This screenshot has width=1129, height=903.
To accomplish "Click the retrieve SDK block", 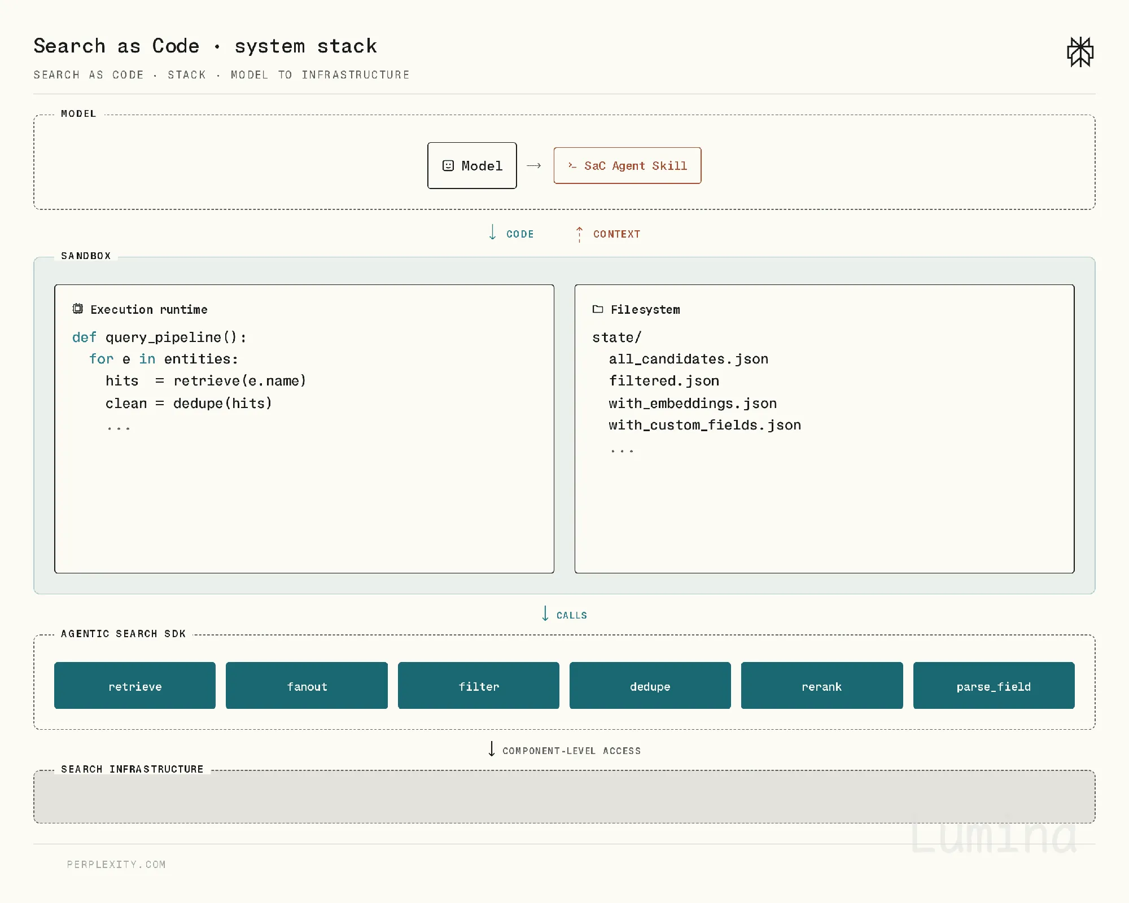I will click(135, 686).
